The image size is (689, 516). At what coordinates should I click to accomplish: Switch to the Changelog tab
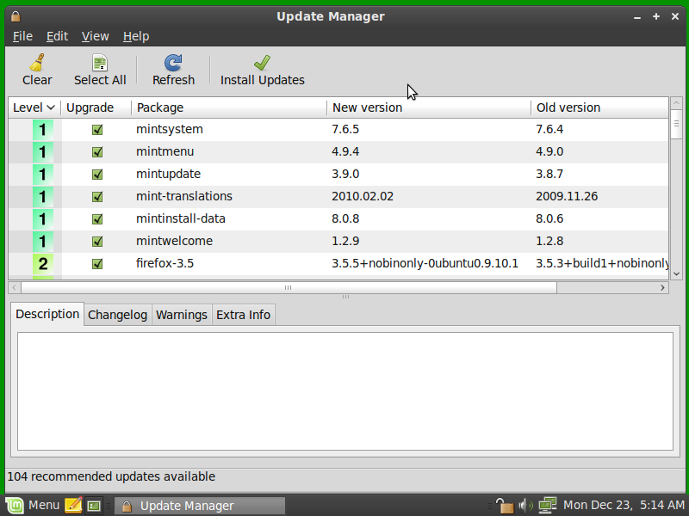click(x=117, y=315)
